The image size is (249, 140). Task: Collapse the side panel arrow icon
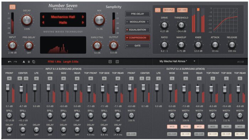[x=117, y=62]
